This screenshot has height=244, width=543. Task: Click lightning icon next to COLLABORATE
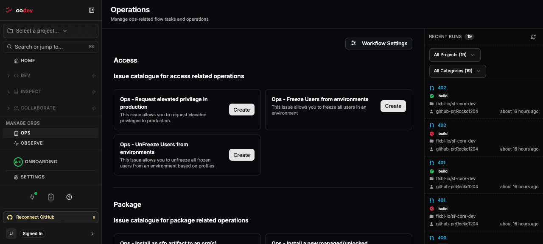94,108
